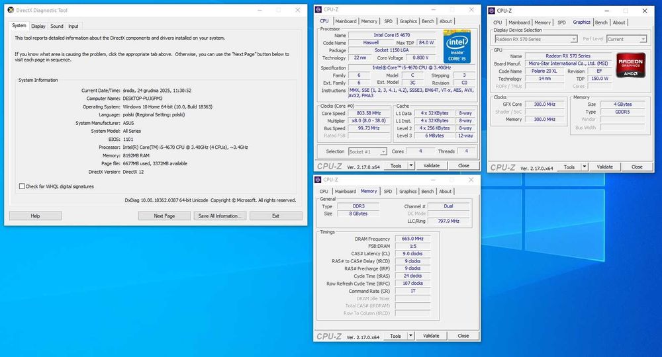Click Validate in the CPU-Z Graphics window

coord(604,167)
